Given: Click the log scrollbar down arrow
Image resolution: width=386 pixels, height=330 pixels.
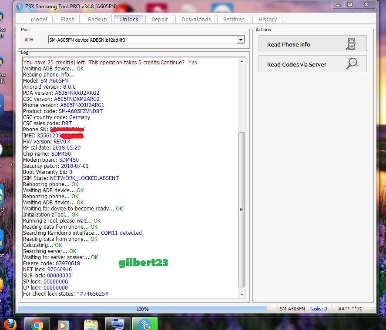Looking at the screenshot, I should click(x=242, y=294).
